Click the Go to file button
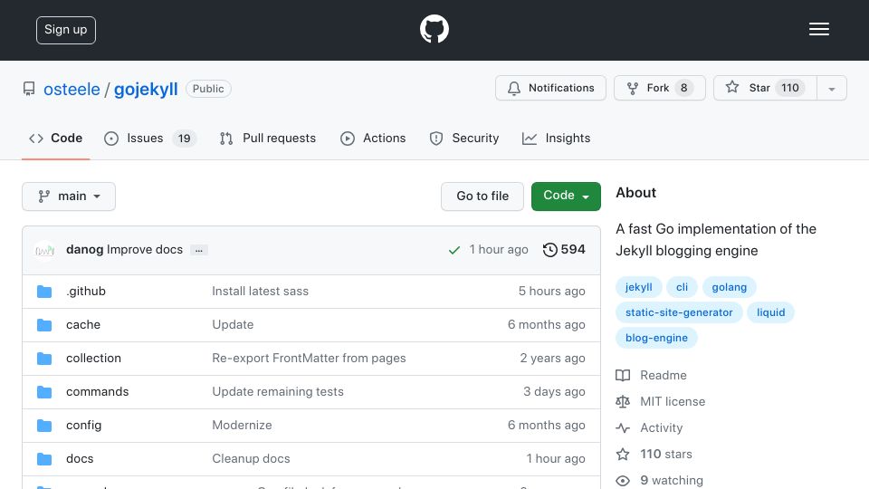This screenshot has height=489, width=869. coord(482,197)
